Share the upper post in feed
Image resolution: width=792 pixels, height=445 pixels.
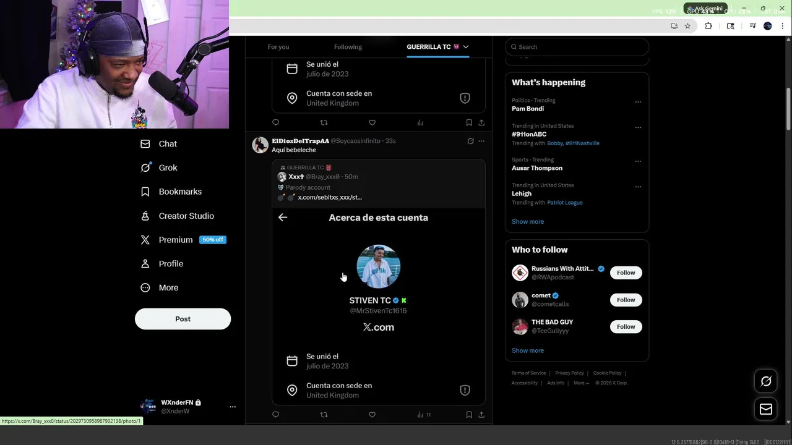point(481,122)
